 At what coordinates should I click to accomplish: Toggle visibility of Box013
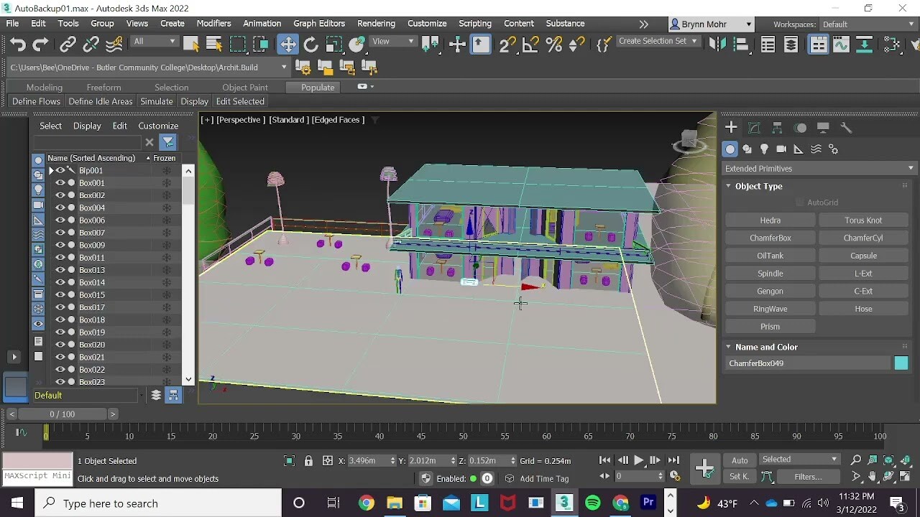point(60,270)
